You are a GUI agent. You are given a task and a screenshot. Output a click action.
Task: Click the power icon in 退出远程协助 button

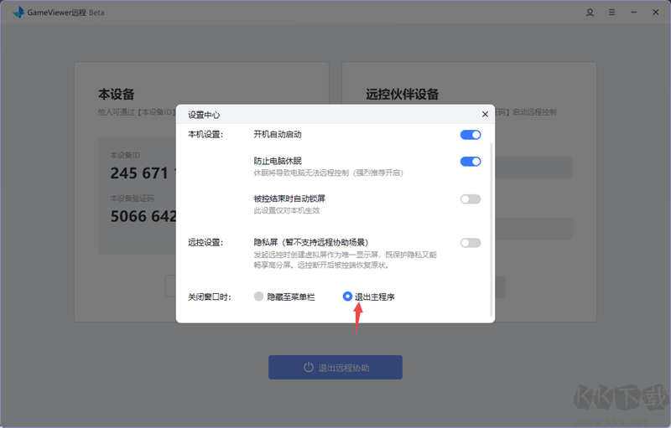click(x=309, y=368)
